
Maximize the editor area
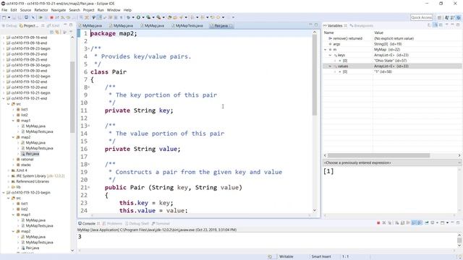(316, 25)
